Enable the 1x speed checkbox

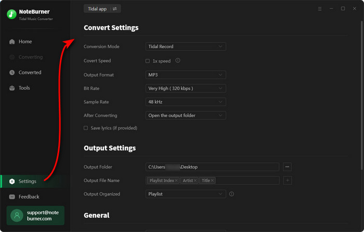click(x=147, y=61)
